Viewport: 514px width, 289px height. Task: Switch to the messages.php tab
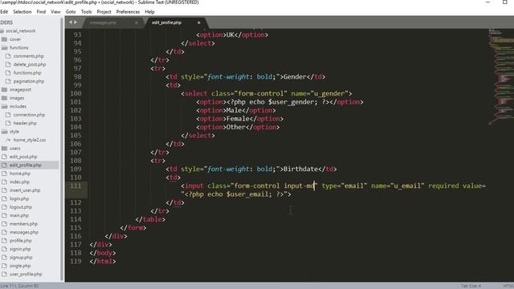coord(103,22)
